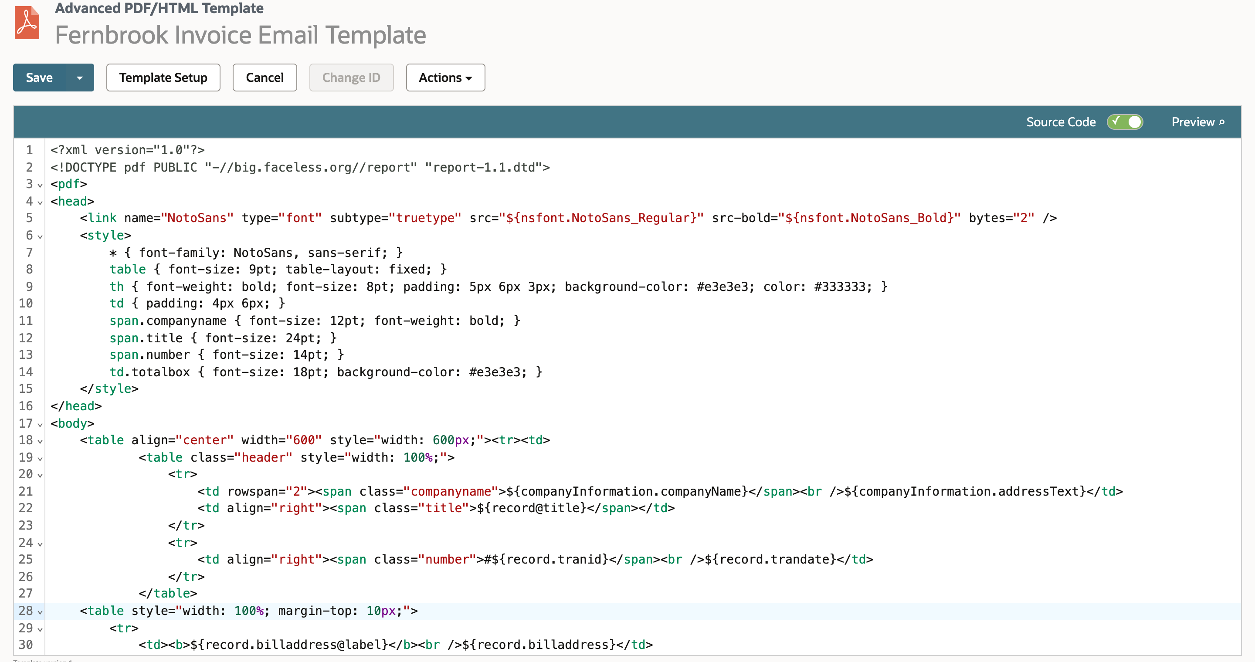Open the Preview link
1255x662 pixels.
pyautogui.click(x=1197, y=122)
